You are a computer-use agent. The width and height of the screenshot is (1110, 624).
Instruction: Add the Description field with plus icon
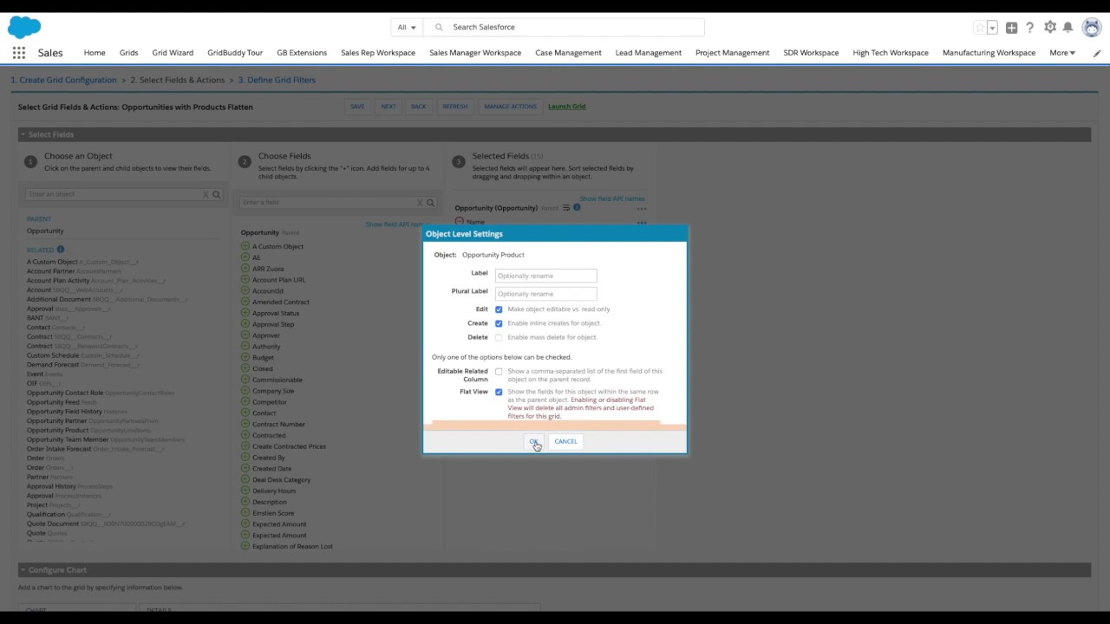pos(245,502)
